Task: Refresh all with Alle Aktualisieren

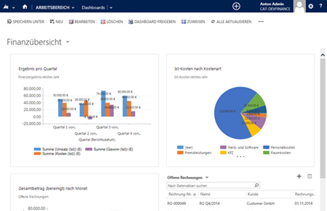Action: pos(231,22)
